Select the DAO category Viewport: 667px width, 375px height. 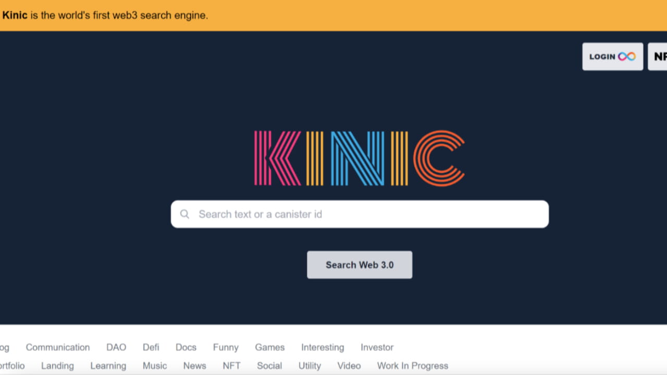[116, 347]
